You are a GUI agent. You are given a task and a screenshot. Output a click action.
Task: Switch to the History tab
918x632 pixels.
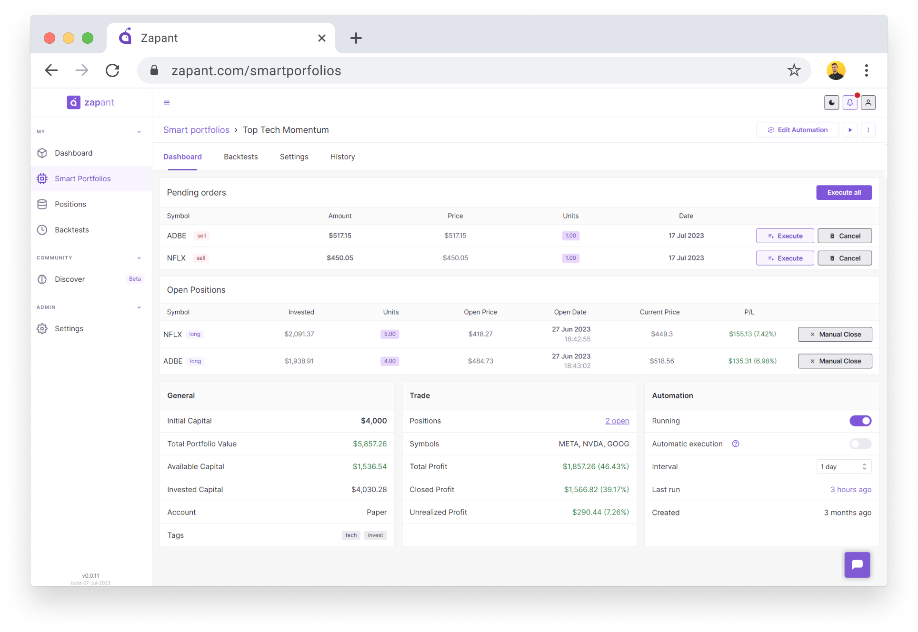pos(342,157)
